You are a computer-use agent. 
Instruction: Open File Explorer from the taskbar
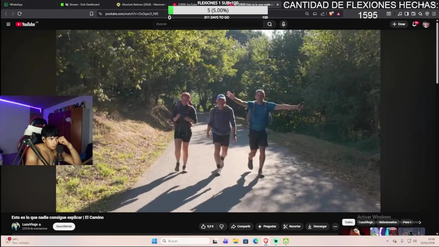pyautogui.click(x=236, y=241)
